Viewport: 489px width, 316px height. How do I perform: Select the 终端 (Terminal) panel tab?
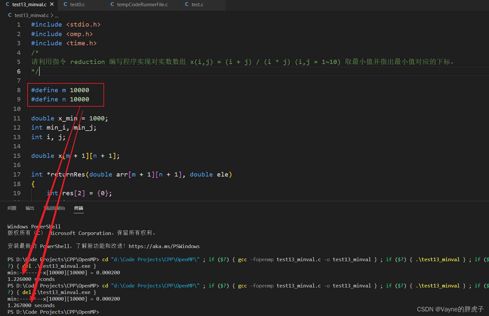[x=78, y=208]
